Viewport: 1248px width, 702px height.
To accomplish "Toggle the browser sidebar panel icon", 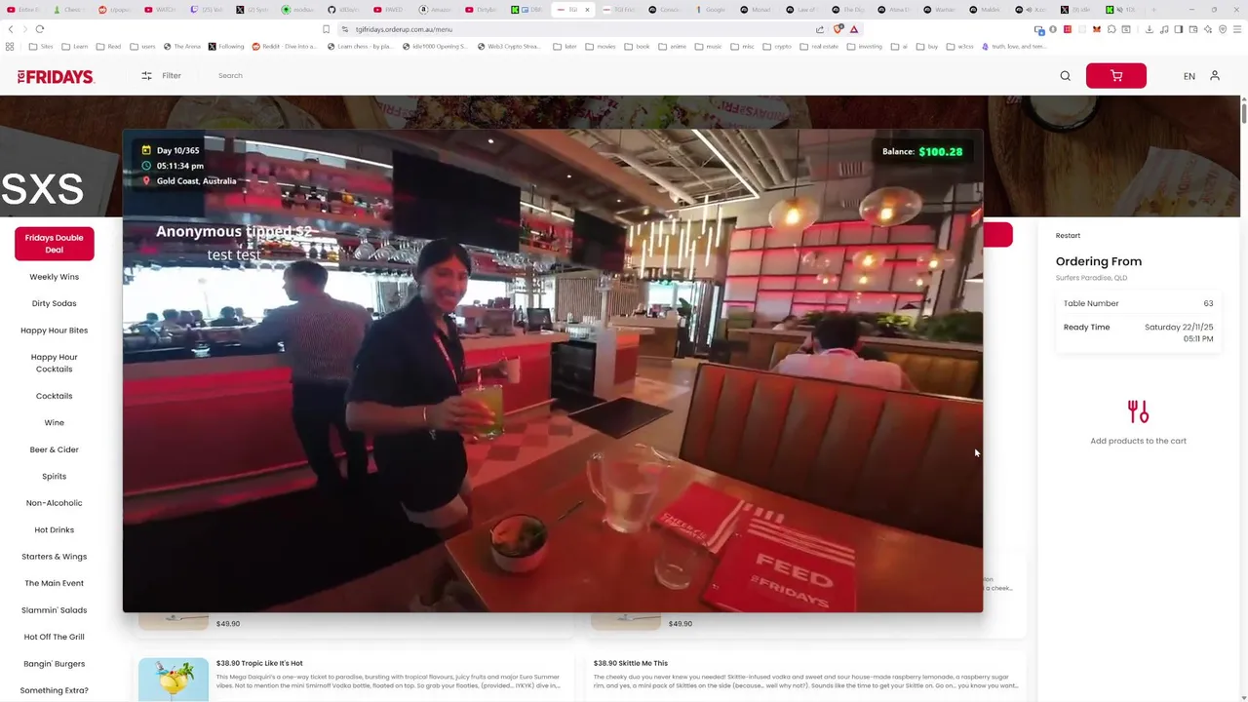I will click(1179, 29).
